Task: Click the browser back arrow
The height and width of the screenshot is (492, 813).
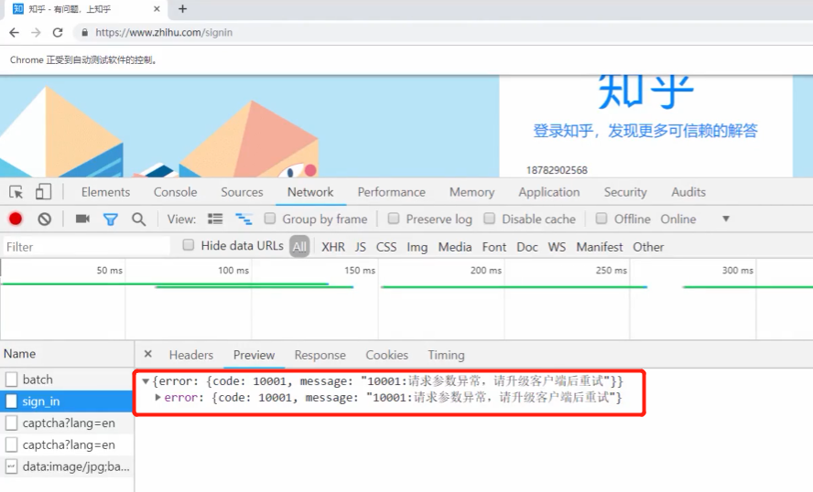Action: point(14,33)
